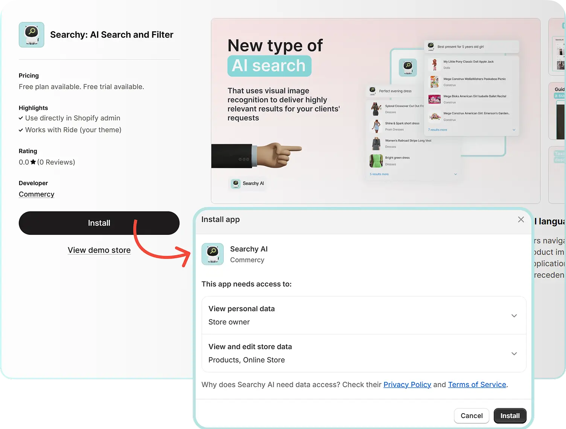Expand the '5 results more' dress results

click(379, 174)
